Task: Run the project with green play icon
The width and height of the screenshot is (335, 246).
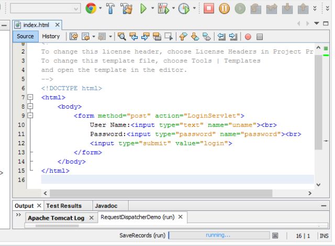Action: (143, 9)
